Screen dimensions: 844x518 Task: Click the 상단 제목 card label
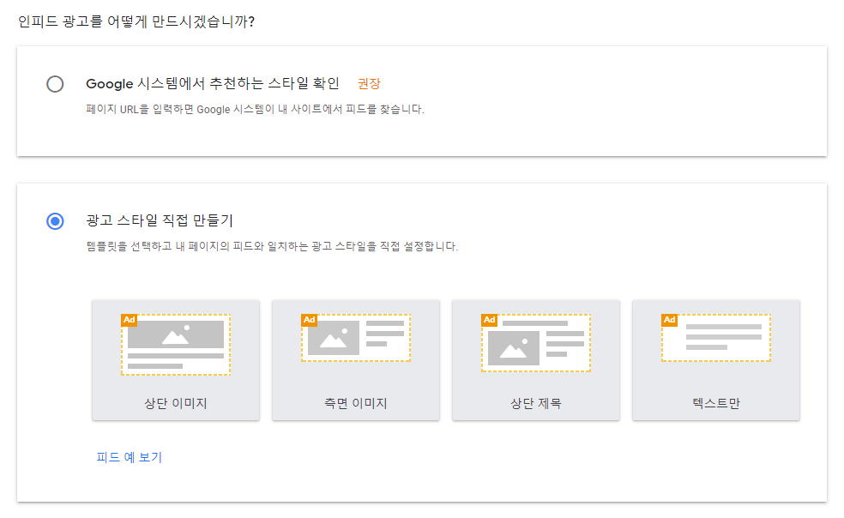click(536, 403)
